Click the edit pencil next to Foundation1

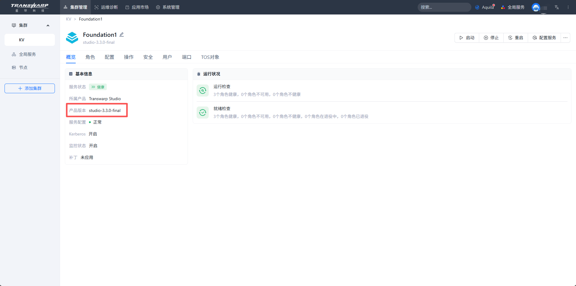(x=122, y=35)
